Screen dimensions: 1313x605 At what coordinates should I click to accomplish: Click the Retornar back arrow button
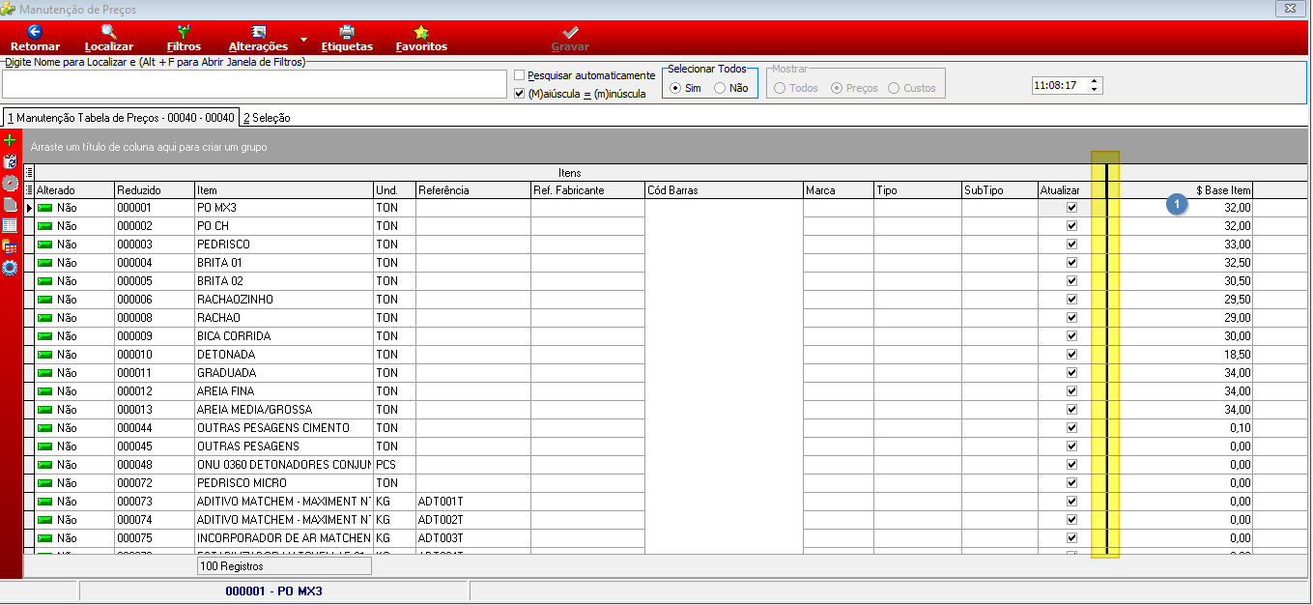point(35,39)
